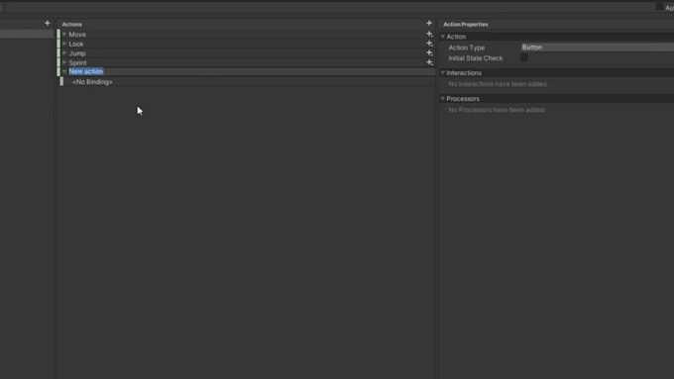Add a binding to the Jump action
The image size is (674, 379).
point(429,52)
